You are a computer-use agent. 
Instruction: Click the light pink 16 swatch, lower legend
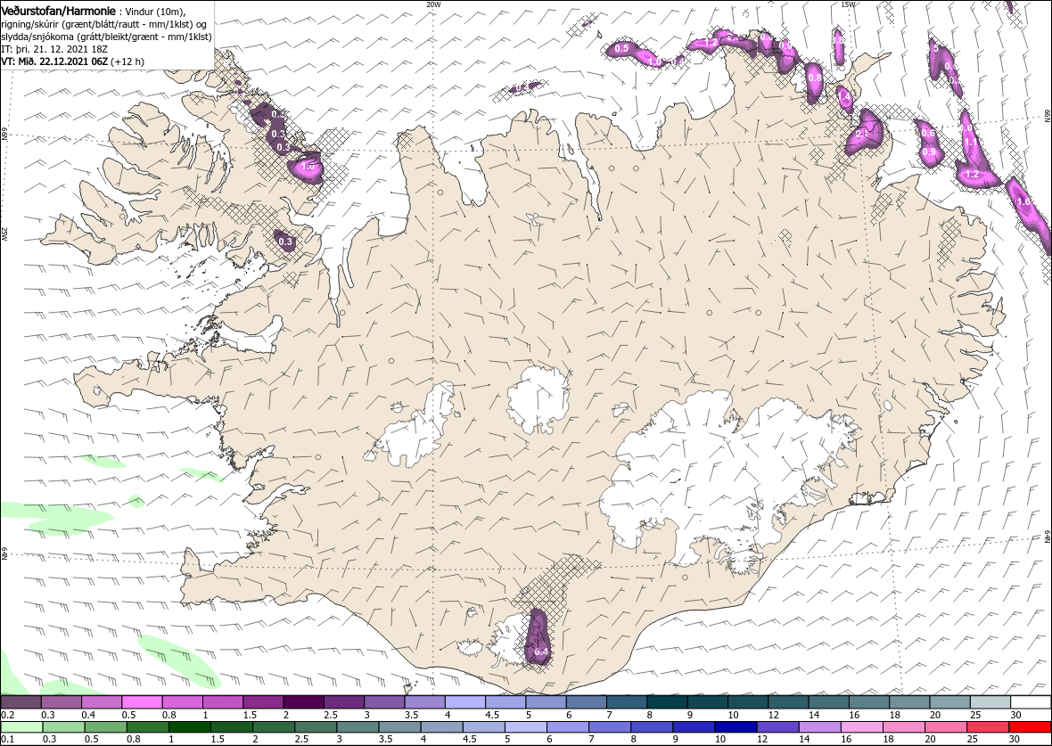[861, 727]
